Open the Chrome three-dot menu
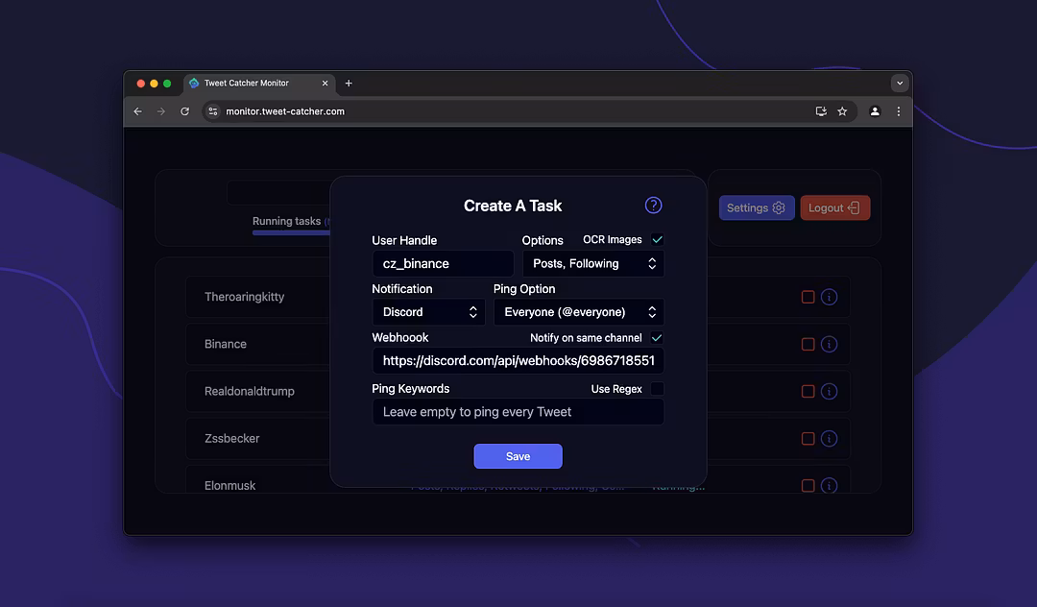Viewport: 1037px width, 607px height. click(898, 111)
